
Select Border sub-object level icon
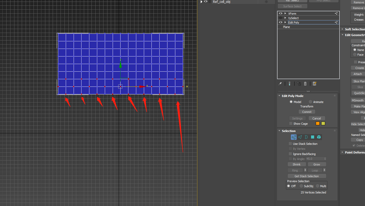tap(306, 137)
